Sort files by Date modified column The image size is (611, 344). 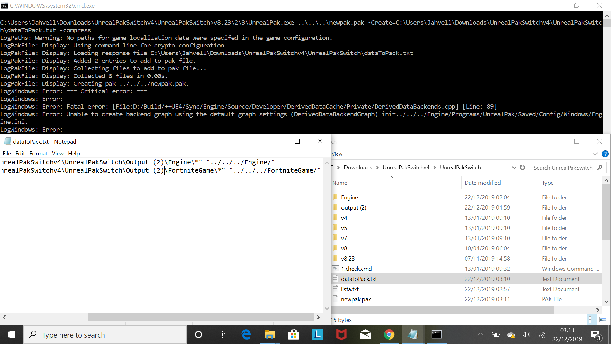point(482,183)
